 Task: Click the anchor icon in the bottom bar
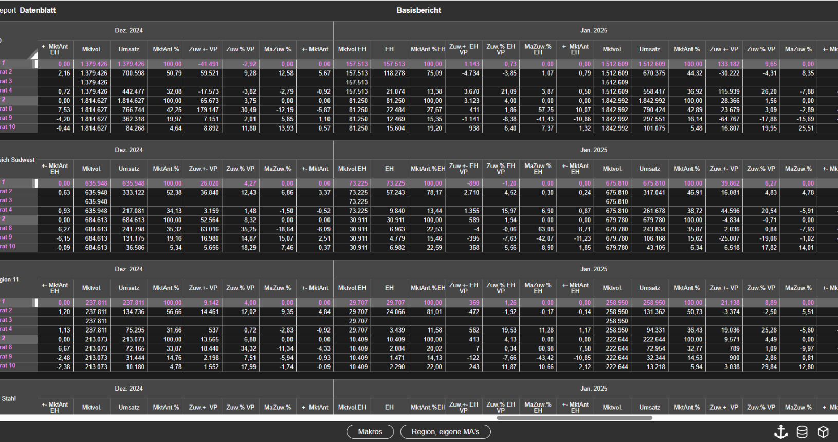pyautogui.click(x=781, y=432)
